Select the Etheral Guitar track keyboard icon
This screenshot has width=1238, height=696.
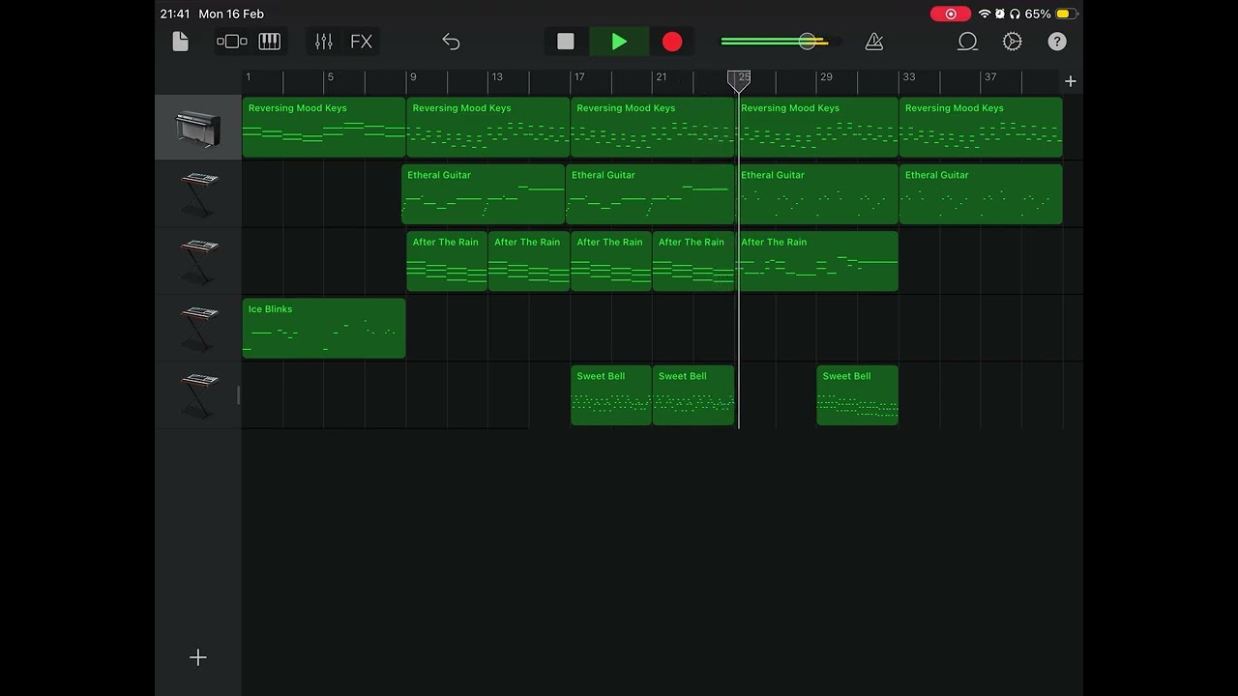click(x=198, y=194)
